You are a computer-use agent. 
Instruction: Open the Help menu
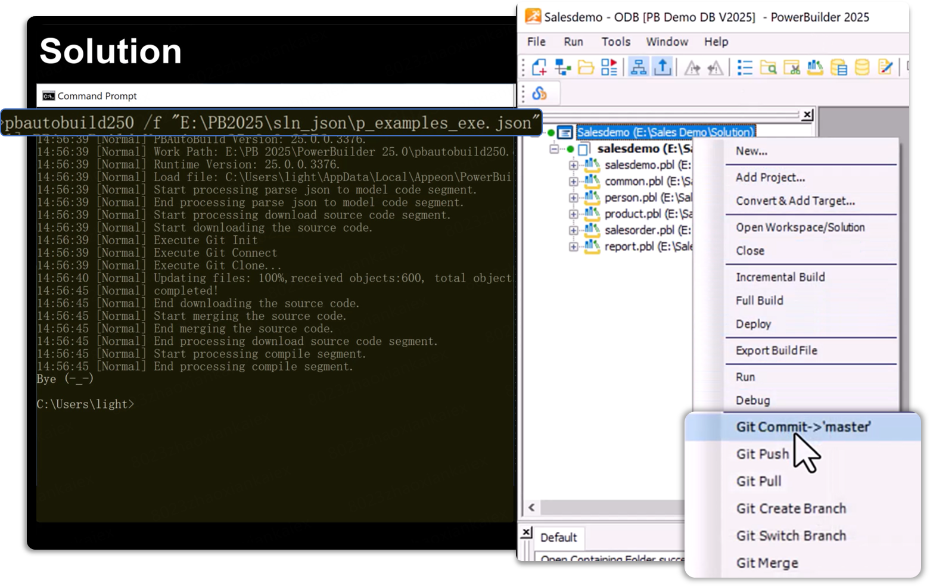coord(716,42)
